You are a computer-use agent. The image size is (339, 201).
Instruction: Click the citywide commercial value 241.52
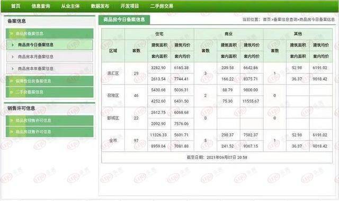pos(228,146)
